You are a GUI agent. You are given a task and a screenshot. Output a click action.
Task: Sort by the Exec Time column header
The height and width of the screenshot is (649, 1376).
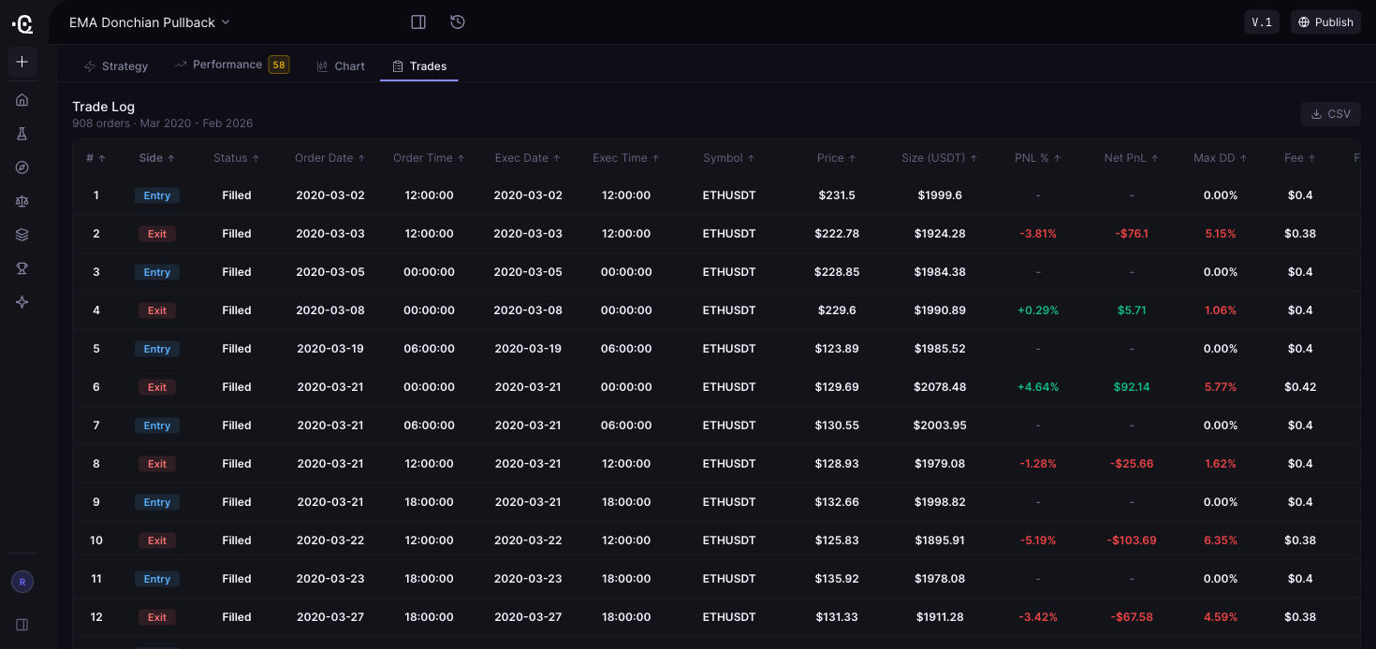click(626, 158)
